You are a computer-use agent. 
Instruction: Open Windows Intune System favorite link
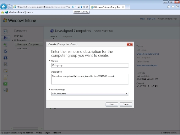(x=19, y=12)
